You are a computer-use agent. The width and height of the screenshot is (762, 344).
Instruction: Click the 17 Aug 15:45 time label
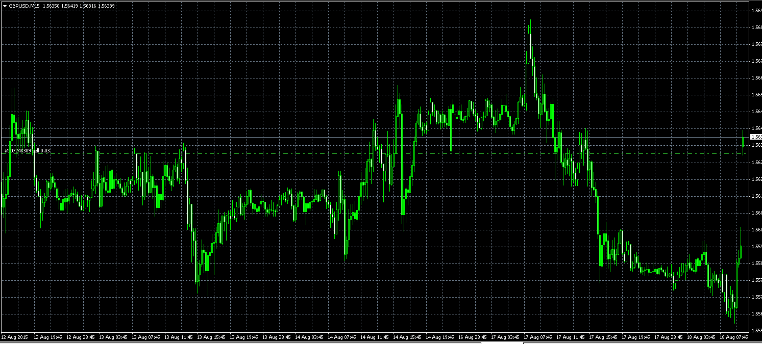603,337
